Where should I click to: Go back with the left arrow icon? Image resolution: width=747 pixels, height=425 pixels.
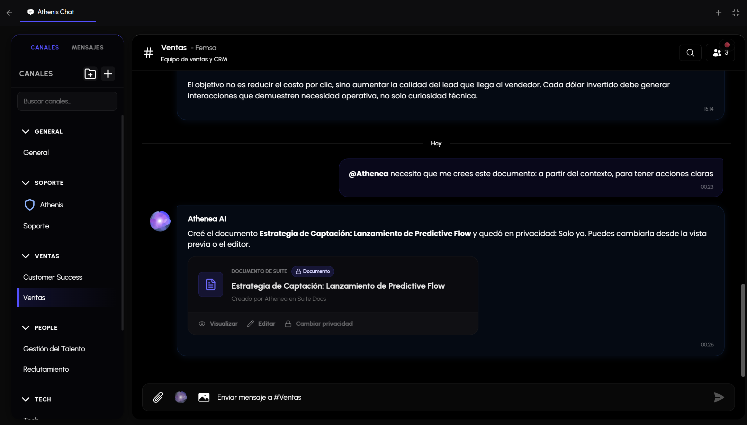coord(9,13)
